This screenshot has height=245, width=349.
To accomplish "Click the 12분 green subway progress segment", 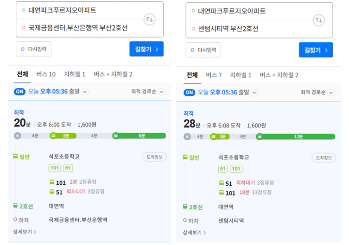I will (296, 137).
